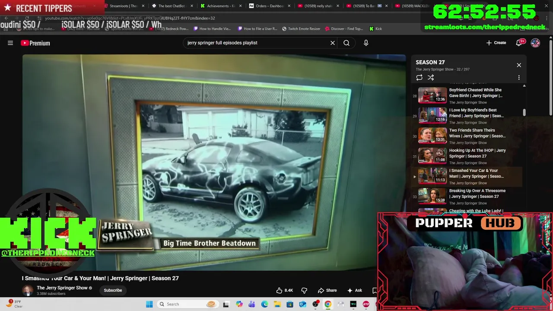Close the Season 27 playlist panel
The width and height of the screenshot is (553, 311).
519,65
